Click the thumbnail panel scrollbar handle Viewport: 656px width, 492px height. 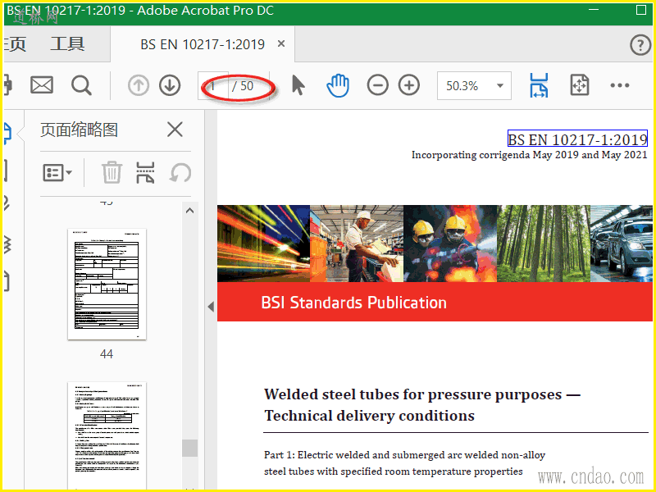coord(189,448)
